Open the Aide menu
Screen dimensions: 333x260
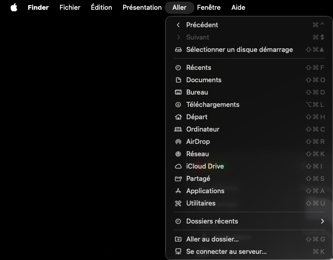click(238, 7)
